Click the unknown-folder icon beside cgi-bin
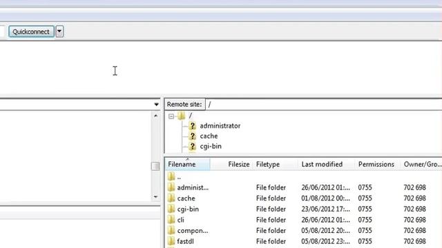This screenshot has width=442, height=248. [x=192, y=147]
